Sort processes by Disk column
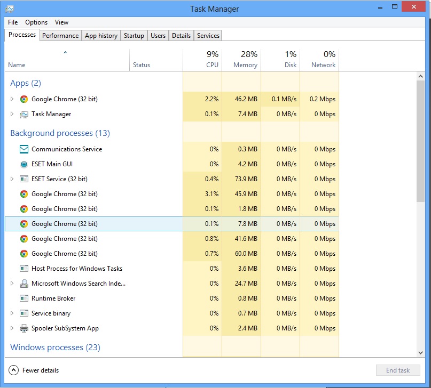The width and height of the screenshot is (431, 388). pos(280,60)
